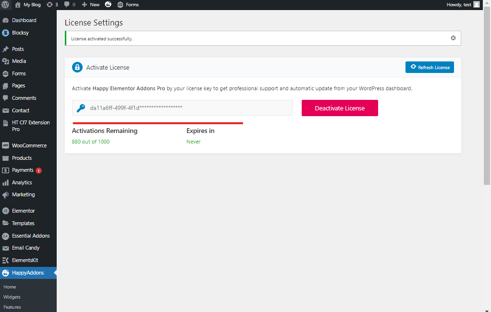Click the Refresh License button
This screenshot has width=491, height=312.
pos(430,67)
